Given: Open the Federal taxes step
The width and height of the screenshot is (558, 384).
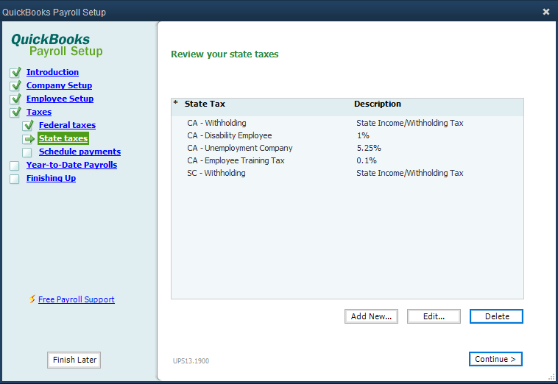Looking at the screenshot, I should 67,125.
